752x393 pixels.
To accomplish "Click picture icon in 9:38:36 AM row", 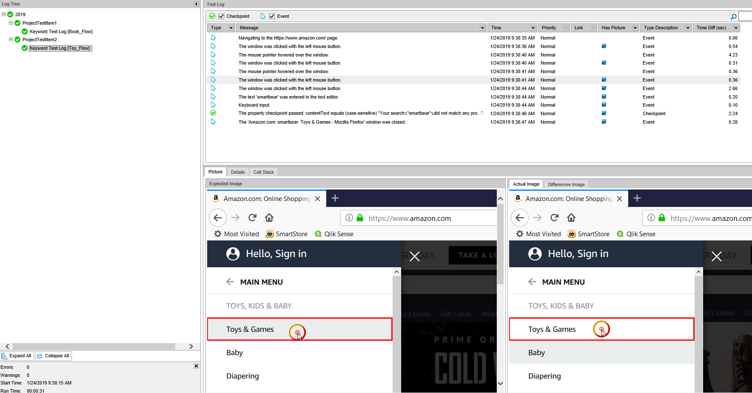I will point(604,46).
